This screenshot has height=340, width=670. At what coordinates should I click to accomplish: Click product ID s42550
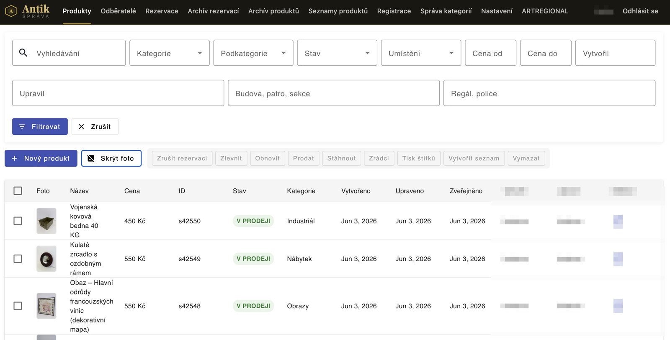click(190, 221)
